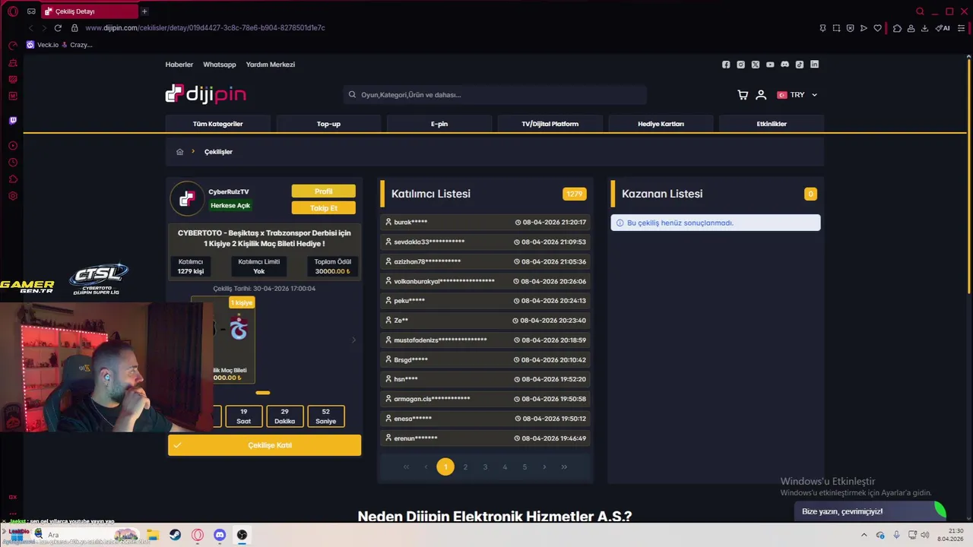Click the ad blocker shield icon

click(x=850, y=28)
